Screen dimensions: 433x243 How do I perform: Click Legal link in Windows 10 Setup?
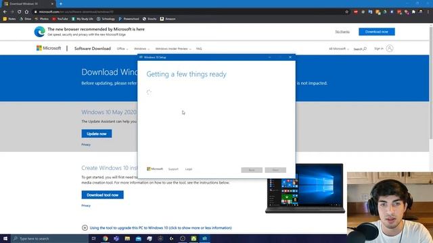(189, 169)
